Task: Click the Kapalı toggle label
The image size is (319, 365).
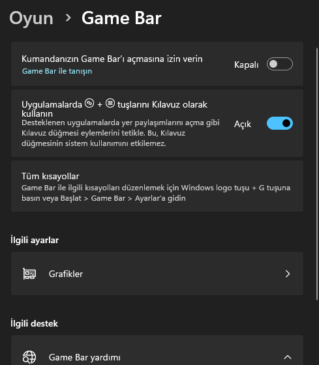Action: [x=247, y=65]
